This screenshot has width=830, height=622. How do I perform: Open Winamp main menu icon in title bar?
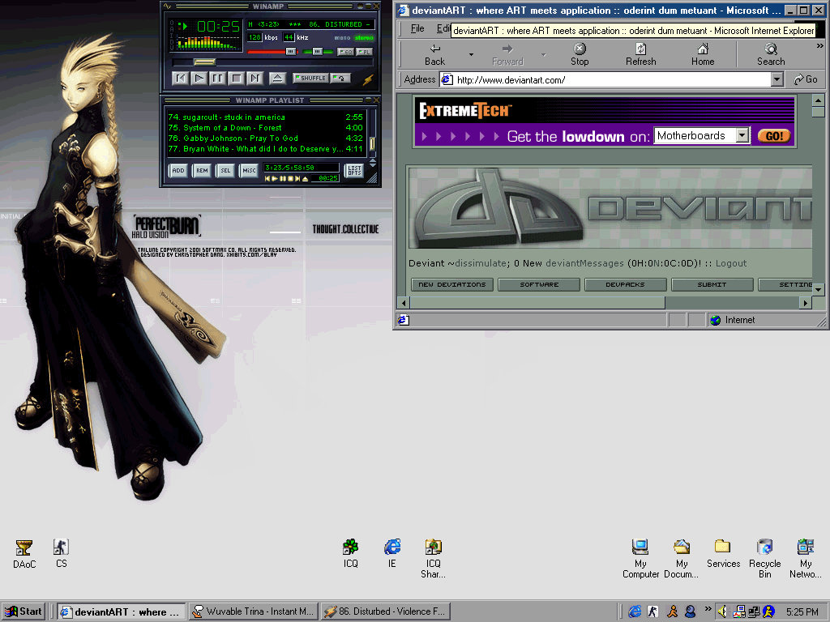coord(168,6)
